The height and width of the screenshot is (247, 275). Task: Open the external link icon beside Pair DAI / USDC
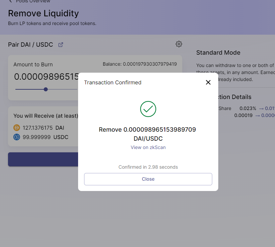tap(61, 45)
